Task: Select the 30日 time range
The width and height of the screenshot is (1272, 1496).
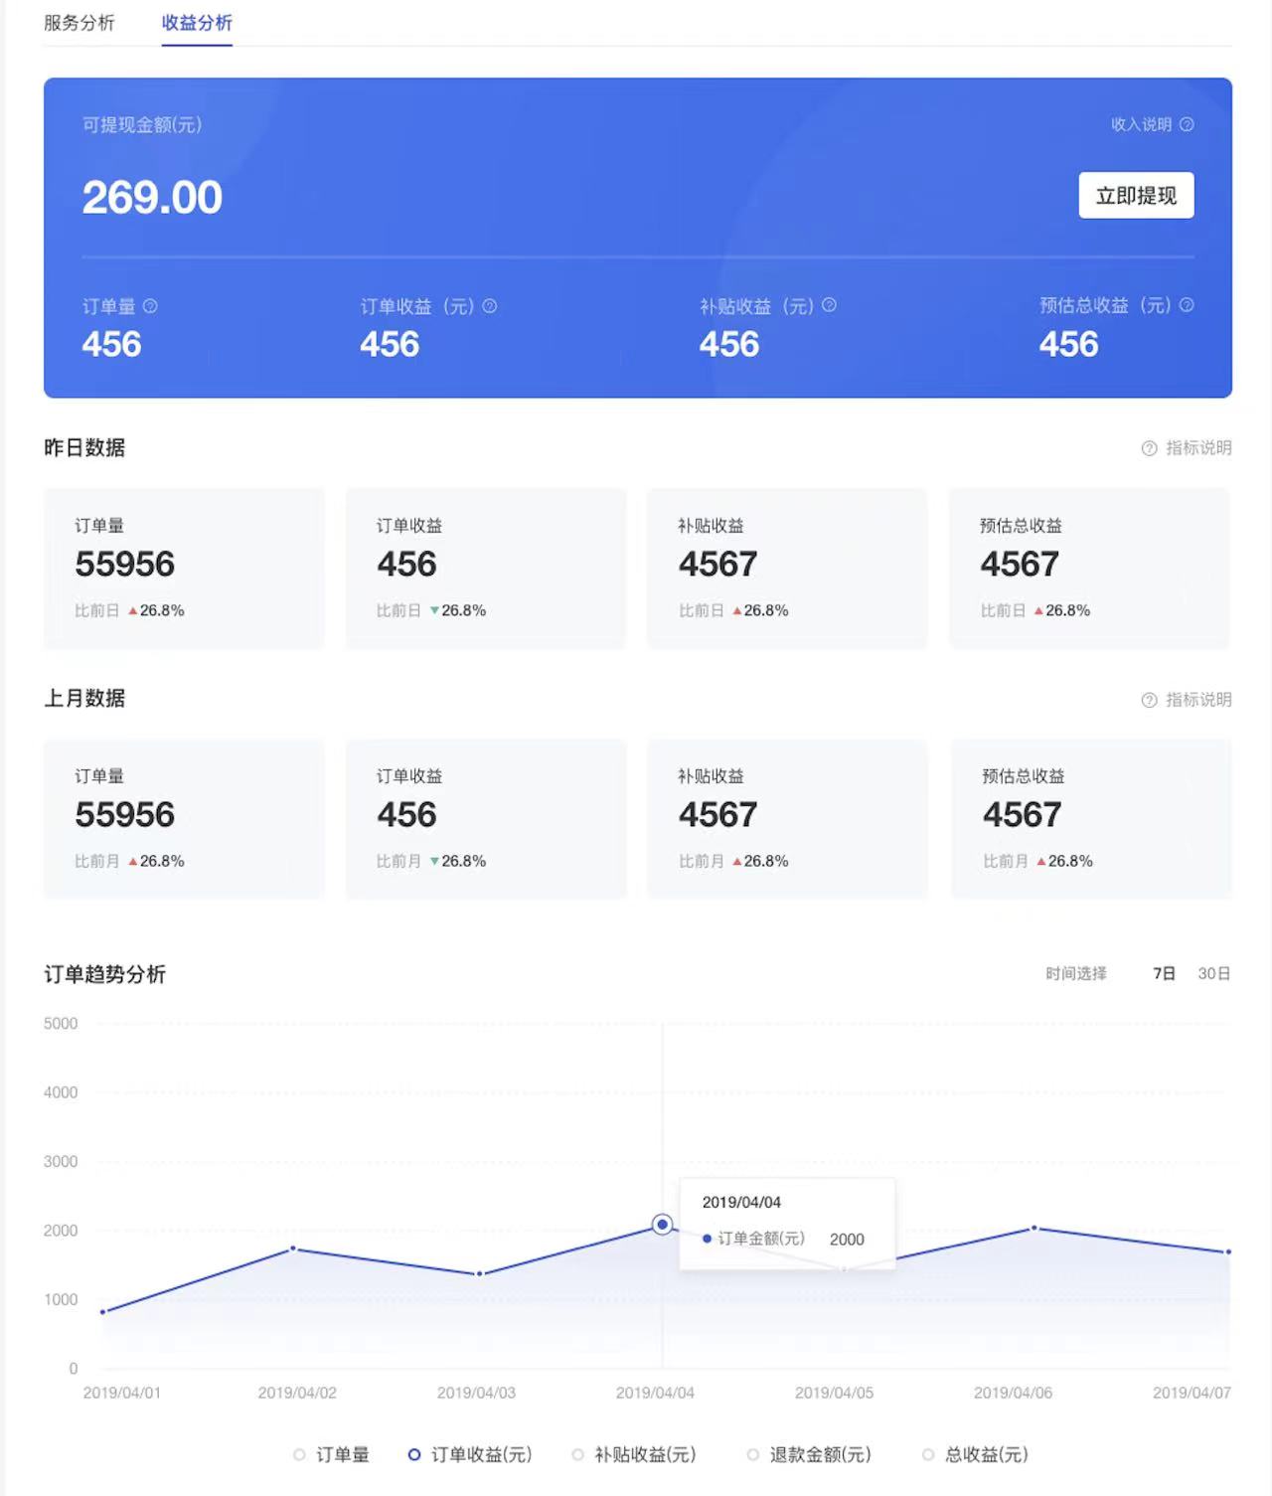Action: pyautogui.click(x=1214, y=973)
